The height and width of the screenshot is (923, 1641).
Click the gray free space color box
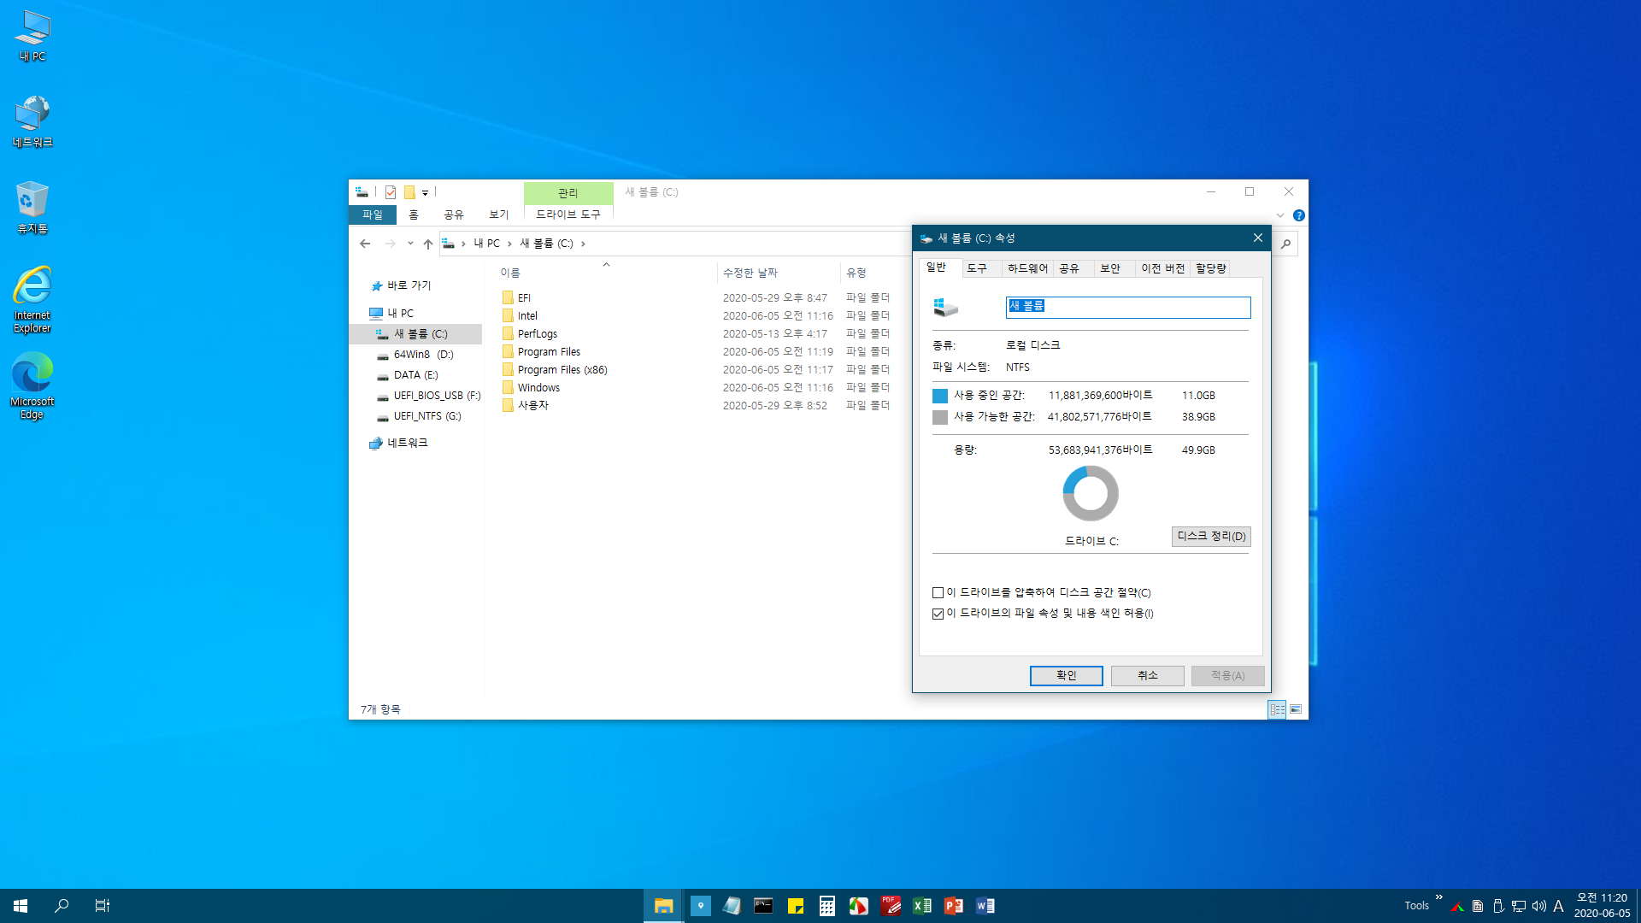[940, 417]
